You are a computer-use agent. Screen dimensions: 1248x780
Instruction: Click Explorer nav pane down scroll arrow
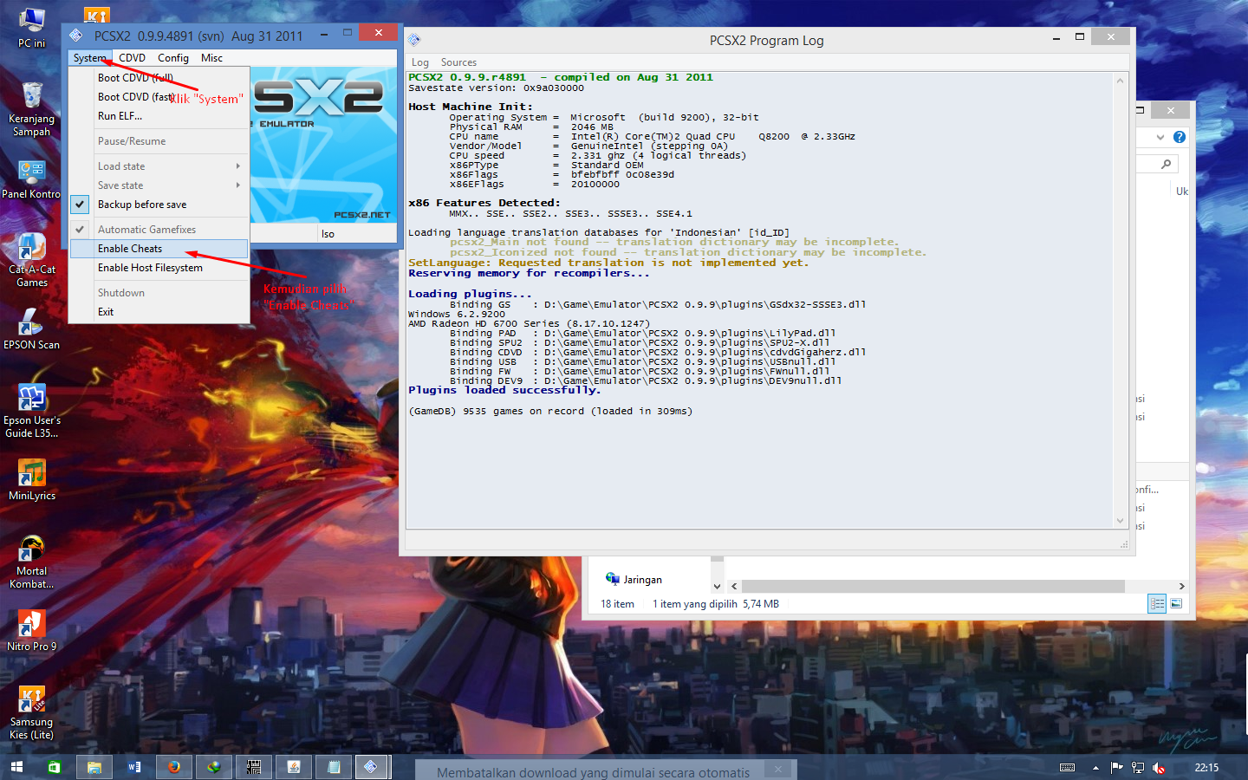[x=717, y=587]
